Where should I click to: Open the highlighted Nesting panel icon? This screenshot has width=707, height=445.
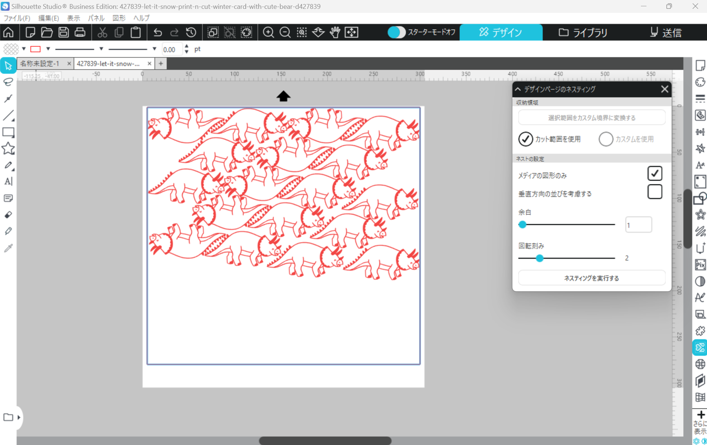[x=700, y=348]
